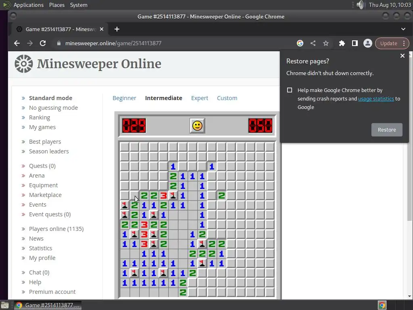Image resolution: width=413 pixels, height=310 pixels.
Task: Open the Ranking page
Action: pos(40,117)
